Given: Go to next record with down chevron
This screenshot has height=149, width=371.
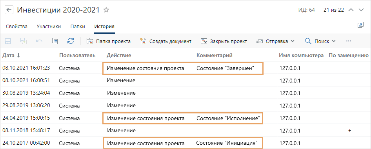Looking at the screenshot, I should coord(361,10).
